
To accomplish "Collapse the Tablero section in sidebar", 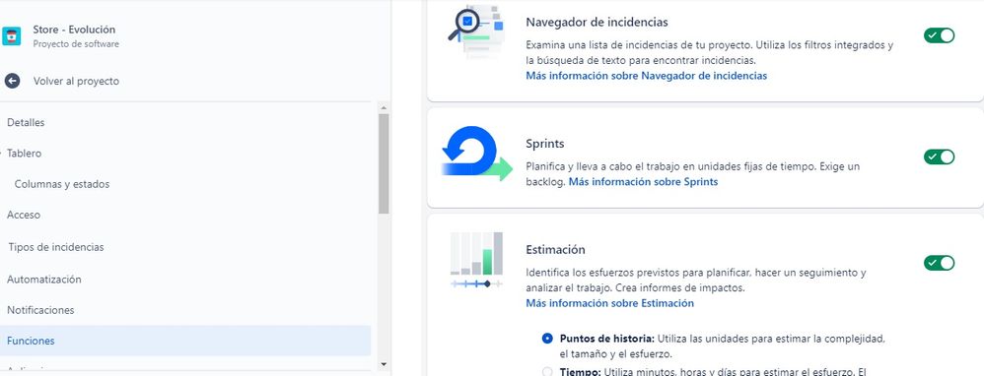I will tap(24, 154).
